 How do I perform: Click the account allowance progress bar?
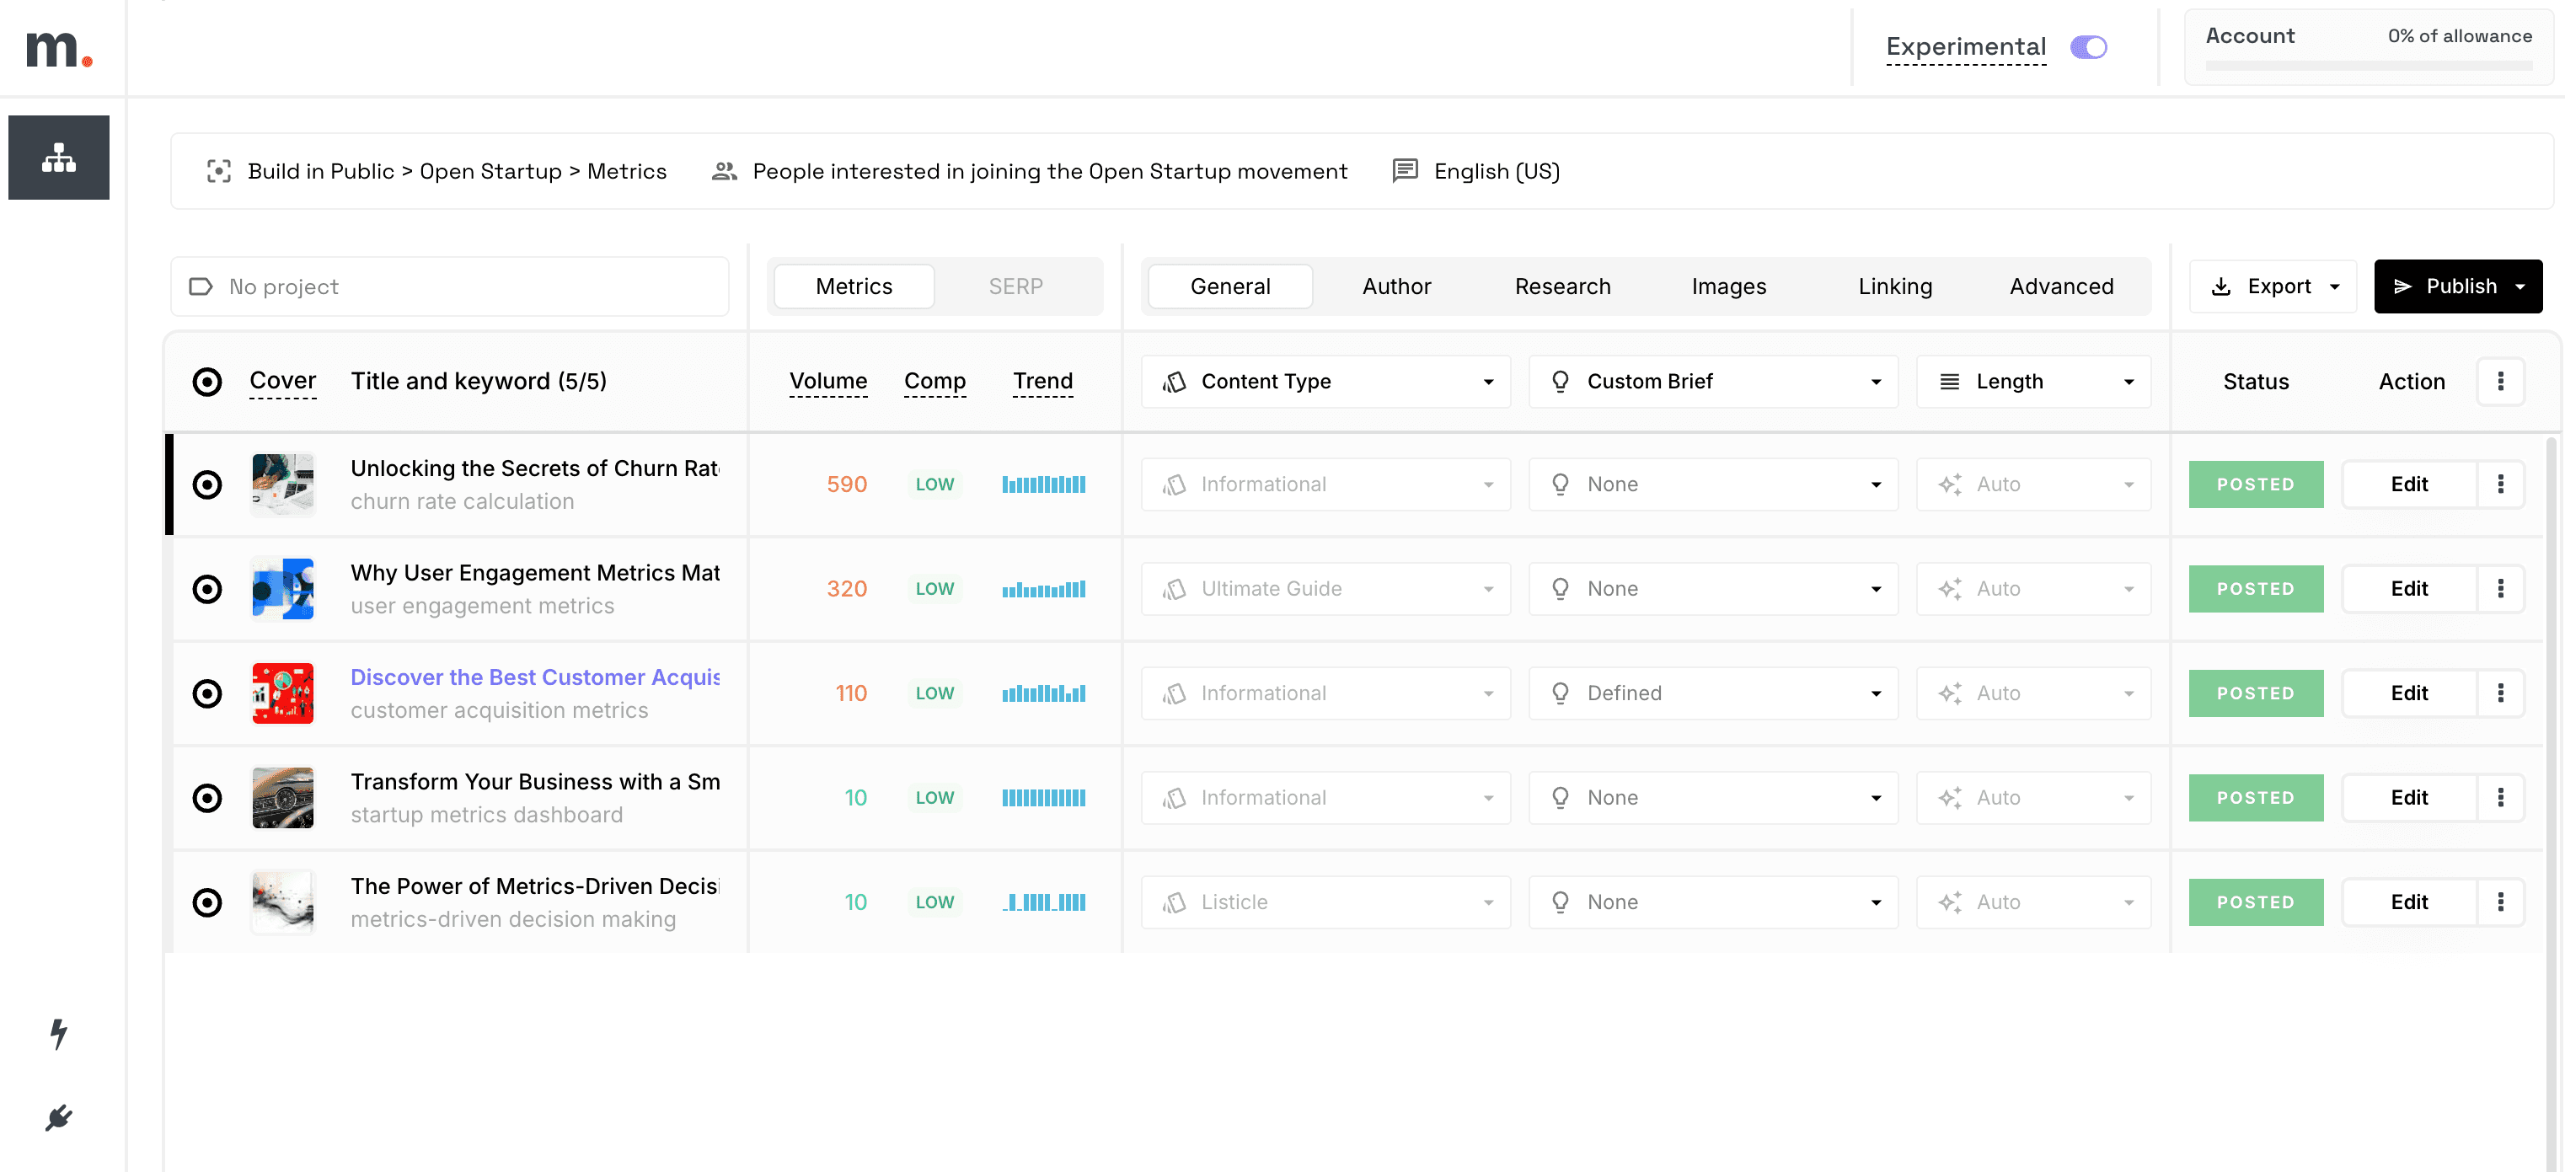2368,66
